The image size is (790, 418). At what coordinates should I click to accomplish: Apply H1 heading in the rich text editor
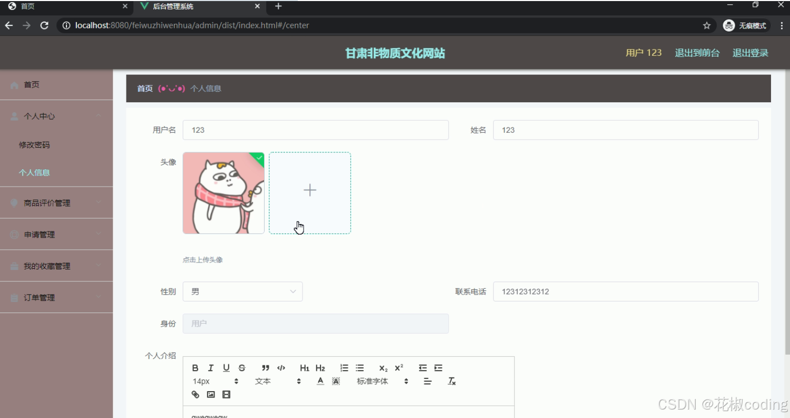[304, 367]
